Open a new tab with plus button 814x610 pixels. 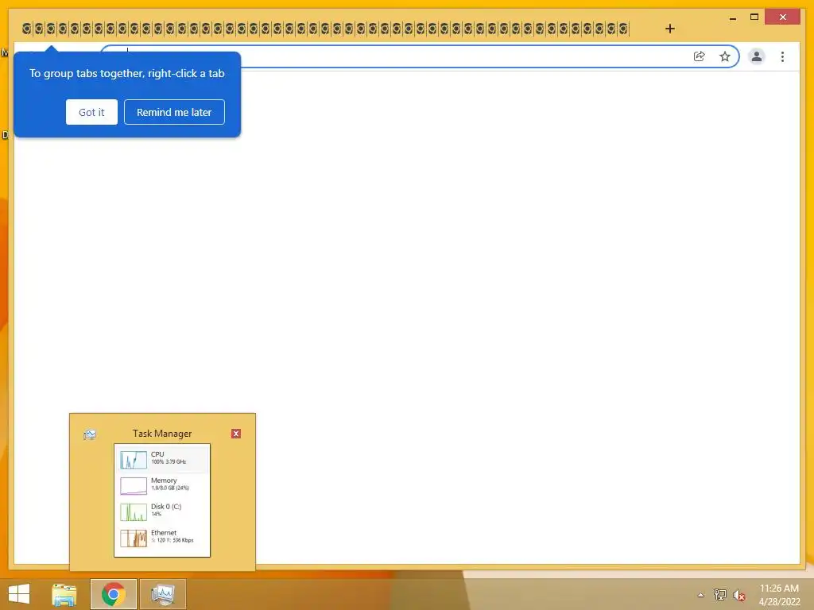pos(670,29)
